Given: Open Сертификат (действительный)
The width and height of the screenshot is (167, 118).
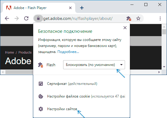Looking at the screenshot, I should tap(72, 84).
